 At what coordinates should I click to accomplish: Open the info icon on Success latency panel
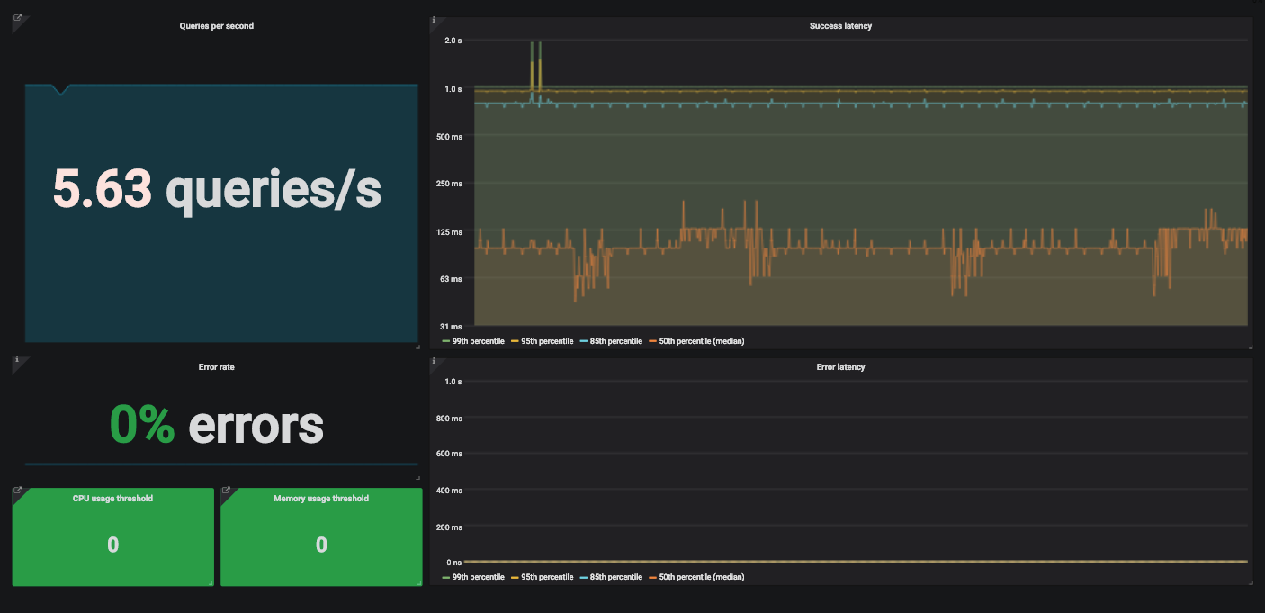pos(435,18)
